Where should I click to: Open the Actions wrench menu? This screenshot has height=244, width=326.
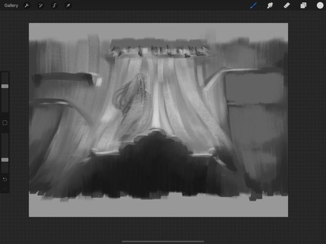click(x=27, y=6)
